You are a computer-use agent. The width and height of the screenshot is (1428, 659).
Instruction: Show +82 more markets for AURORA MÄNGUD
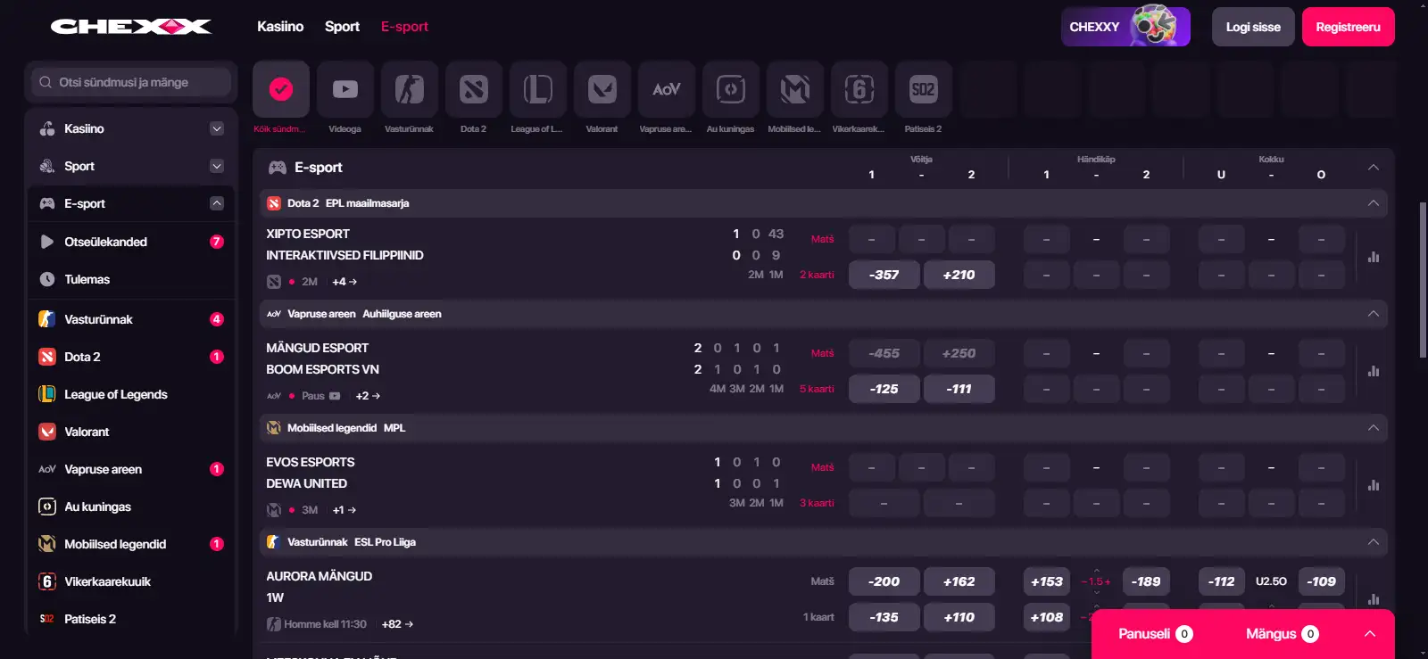click(397, 624)
